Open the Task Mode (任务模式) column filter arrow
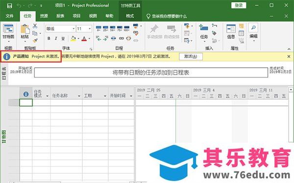This screenshot has height=183, width=294. [x=47, y=96]
